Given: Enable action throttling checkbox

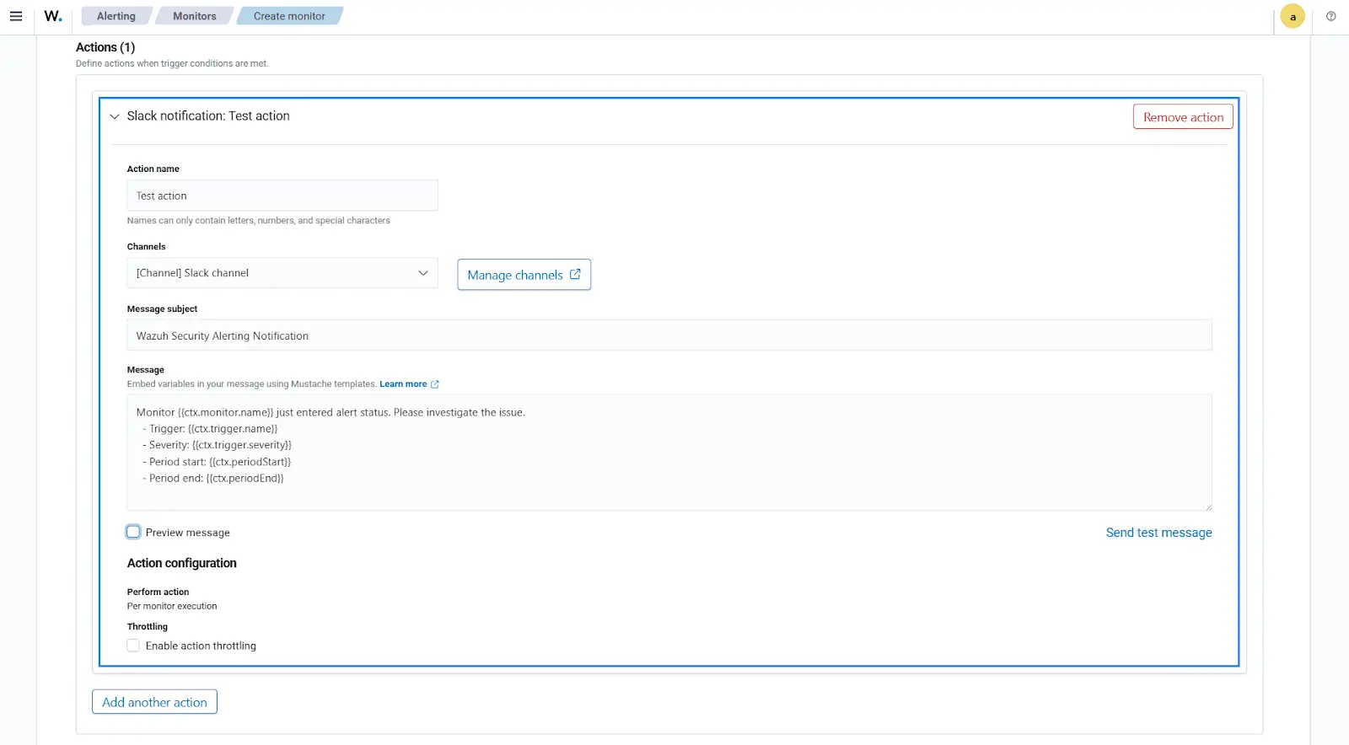Looking at the screenshot, I should [133, 646].
